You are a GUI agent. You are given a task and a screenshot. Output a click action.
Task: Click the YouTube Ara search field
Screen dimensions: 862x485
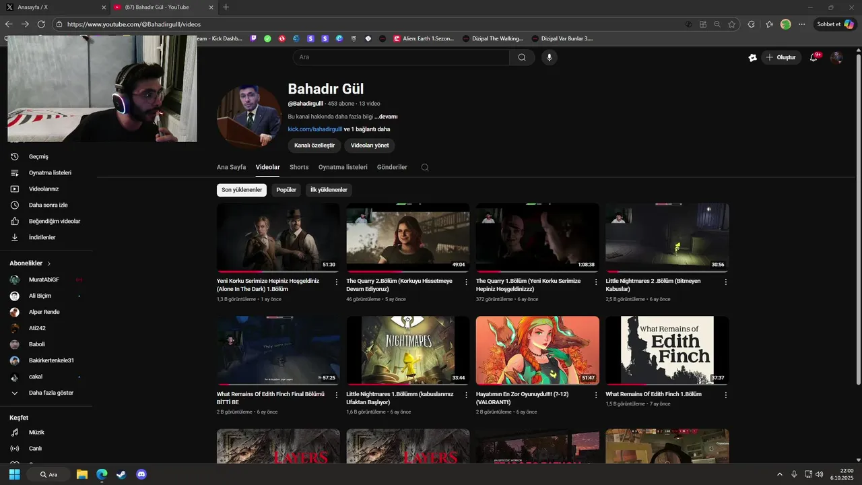tap(401, 57)
